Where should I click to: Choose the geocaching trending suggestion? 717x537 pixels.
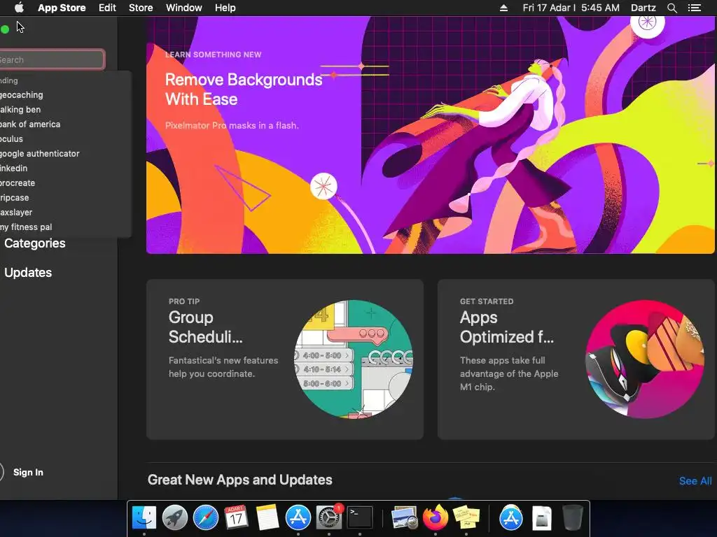(64, 95)
